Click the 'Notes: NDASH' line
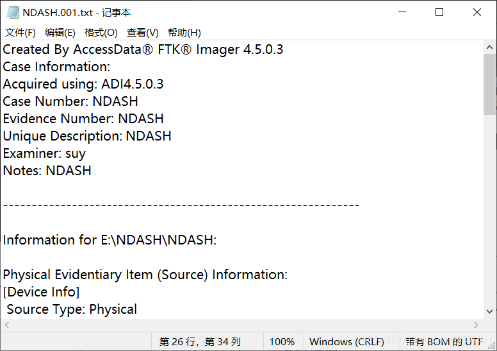The width and height of the screenshot is (497, 351). coord(47,171)
